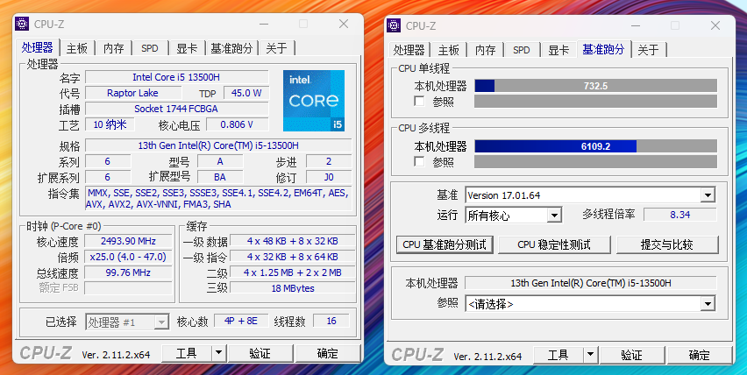The image size is (747, 375).
Task: Click the 核心数 4P + 8E value
Action: [241, 321]
